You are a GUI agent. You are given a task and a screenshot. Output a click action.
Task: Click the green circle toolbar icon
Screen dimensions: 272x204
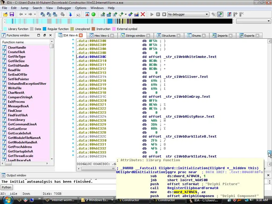click(93, 14)
